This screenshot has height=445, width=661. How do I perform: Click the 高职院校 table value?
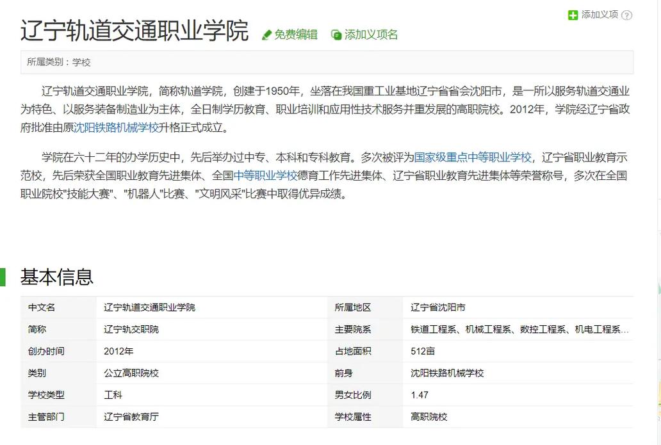coord(428,417)
